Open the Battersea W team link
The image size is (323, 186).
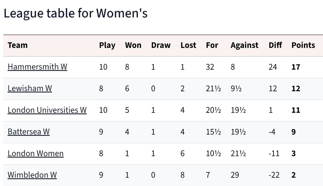29,132
